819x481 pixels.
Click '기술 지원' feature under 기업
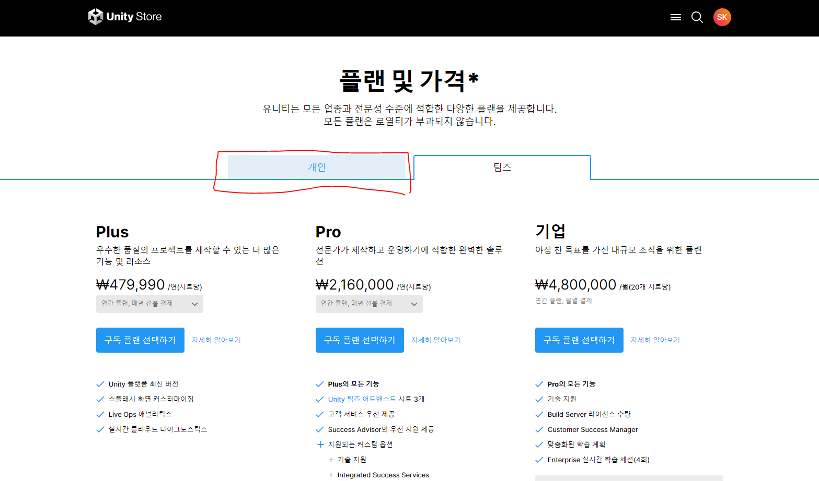pos(562,399)
